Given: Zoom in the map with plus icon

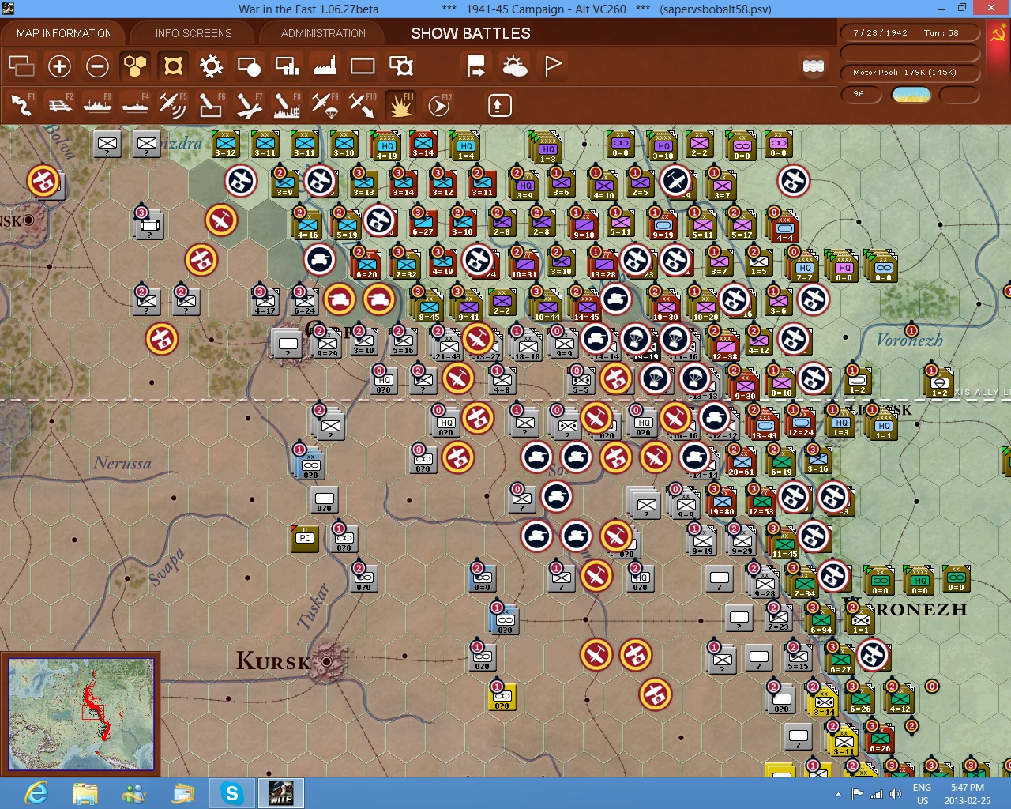Looking at the screenshot, I should tap(59, 66).
